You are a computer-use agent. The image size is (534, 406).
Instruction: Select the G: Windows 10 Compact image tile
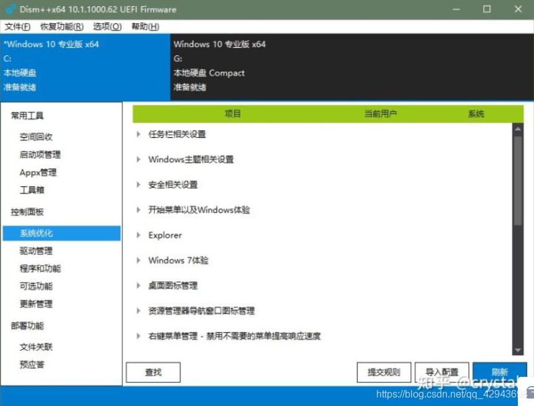tap(352, 67)
